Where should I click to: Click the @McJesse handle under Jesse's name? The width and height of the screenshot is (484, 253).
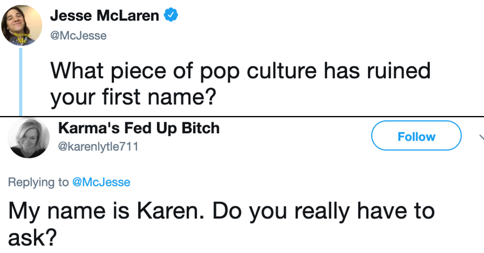click(78, 35)
